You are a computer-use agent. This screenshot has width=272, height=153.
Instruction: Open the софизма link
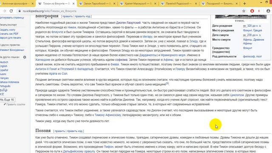(121, 59)
